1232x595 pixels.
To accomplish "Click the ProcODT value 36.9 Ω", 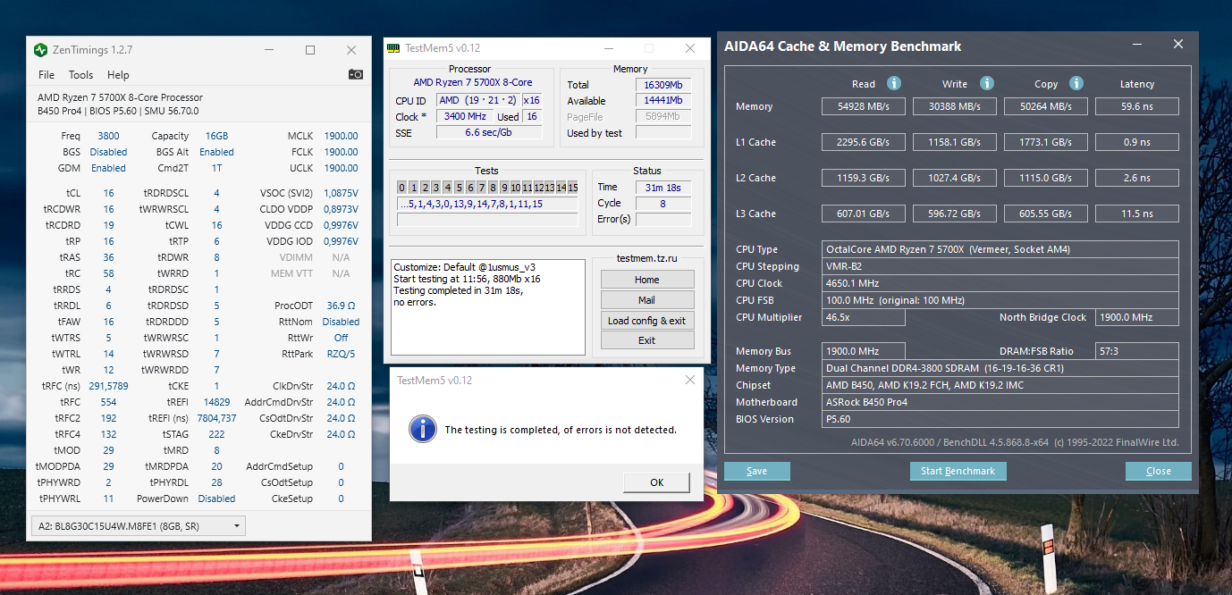I will (342, 306).
